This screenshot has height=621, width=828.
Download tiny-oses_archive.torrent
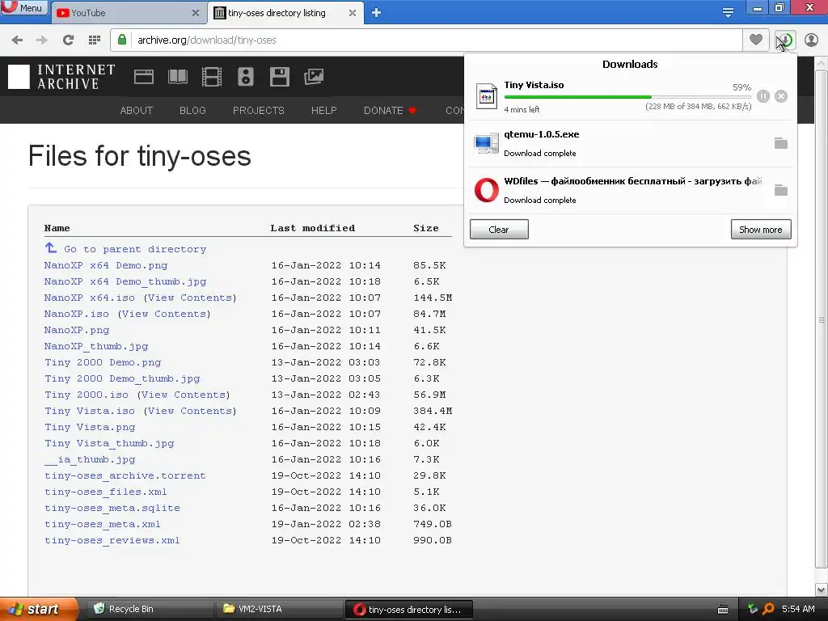click(x=125, y=475)
